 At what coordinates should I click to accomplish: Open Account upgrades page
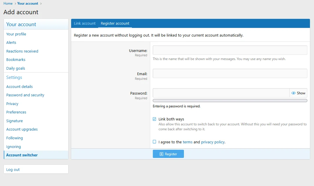click(x=36, y=129)
